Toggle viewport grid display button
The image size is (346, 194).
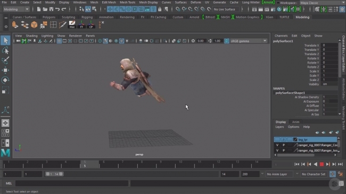click(59, 41)
